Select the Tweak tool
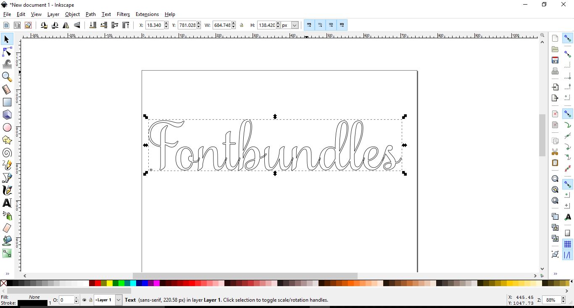Viewport: 574px width, 308px height. [7, 64]
